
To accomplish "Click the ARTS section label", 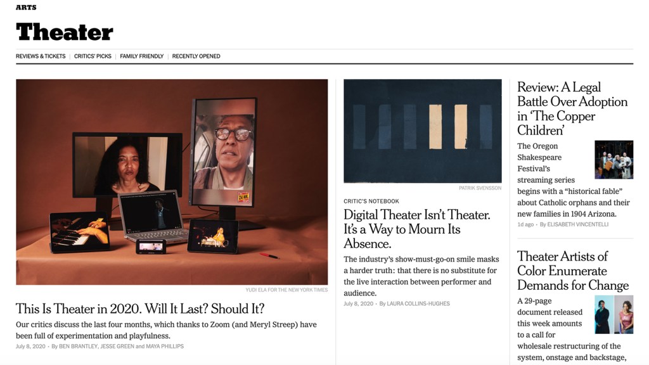I will click(x=26, y=8).
